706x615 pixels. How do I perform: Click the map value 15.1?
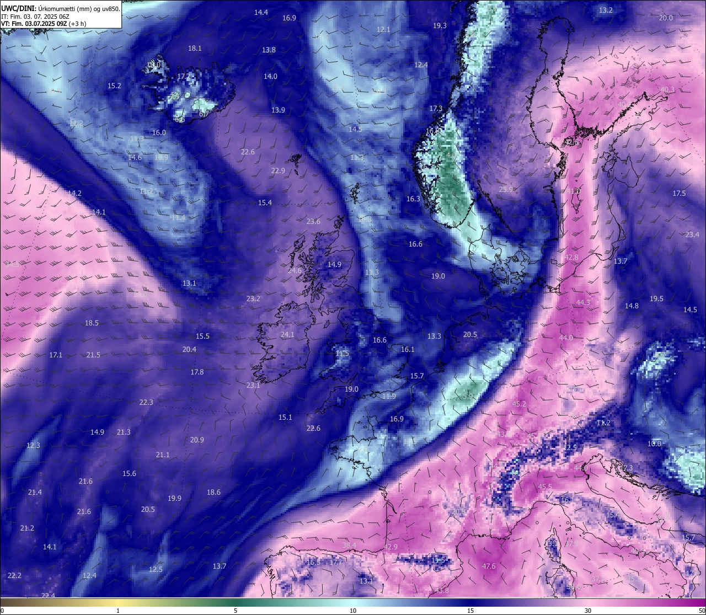coord(285,417)
